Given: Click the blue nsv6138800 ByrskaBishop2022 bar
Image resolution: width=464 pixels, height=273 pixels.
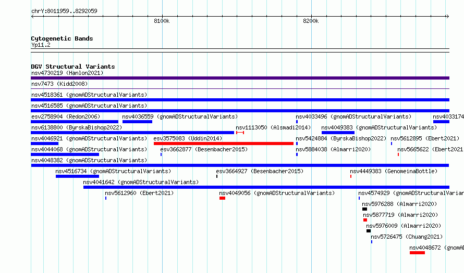Looking at the screenshot, I should [x=132, y=133].
